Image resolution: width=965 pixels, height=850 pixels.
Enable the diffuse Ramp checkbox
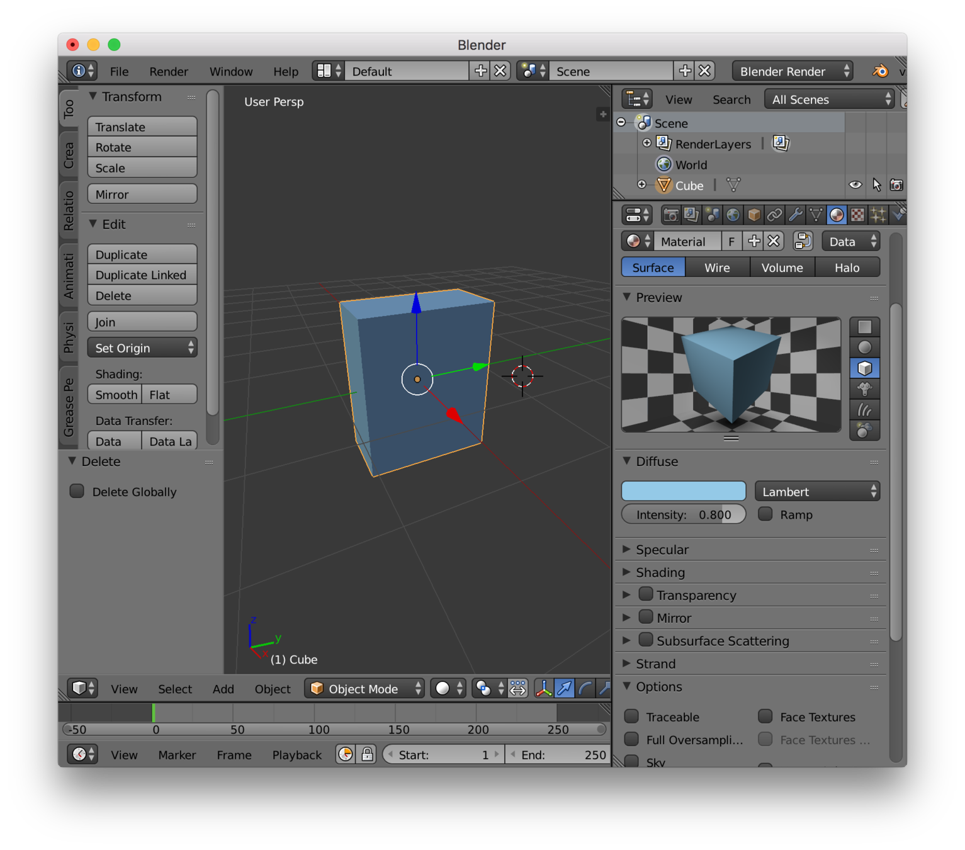coord(765,514)
